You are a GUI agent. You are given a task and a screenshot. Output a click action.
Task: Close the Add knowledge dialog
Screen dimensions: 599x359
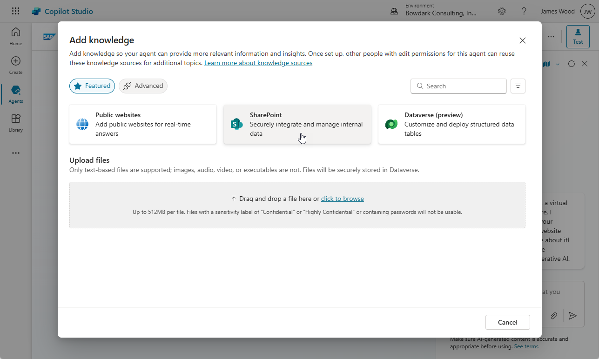pos(523,40)
